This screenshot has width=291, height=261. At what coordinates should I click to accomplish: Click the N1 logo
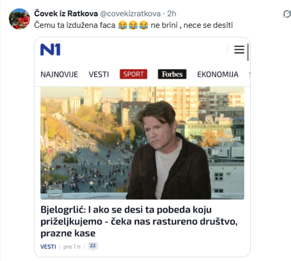pos(50,50)
